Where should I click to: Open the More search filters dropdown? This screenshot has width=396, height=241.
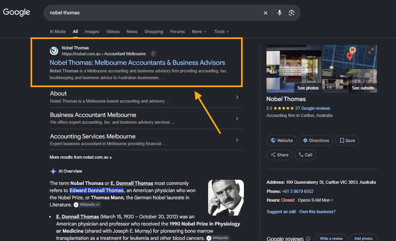tap(199, 31)
